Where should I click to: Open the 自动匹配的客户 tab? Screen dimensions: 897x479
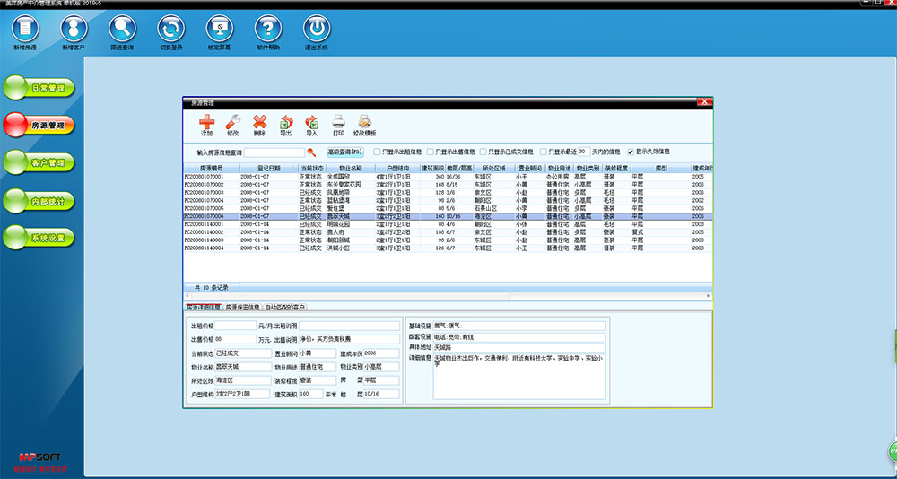pos(284,308)
